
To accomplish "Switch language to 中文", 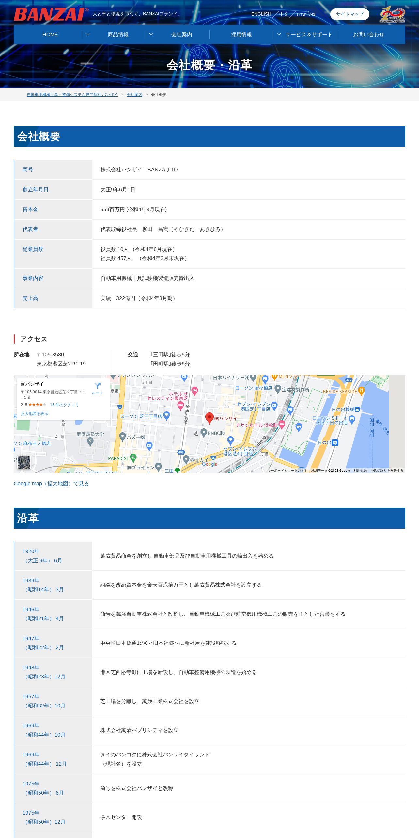I will (284, 14).
